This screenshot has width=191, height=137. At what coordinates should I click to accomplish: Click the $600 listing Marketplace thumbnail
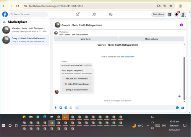click(x=56, y=33)
